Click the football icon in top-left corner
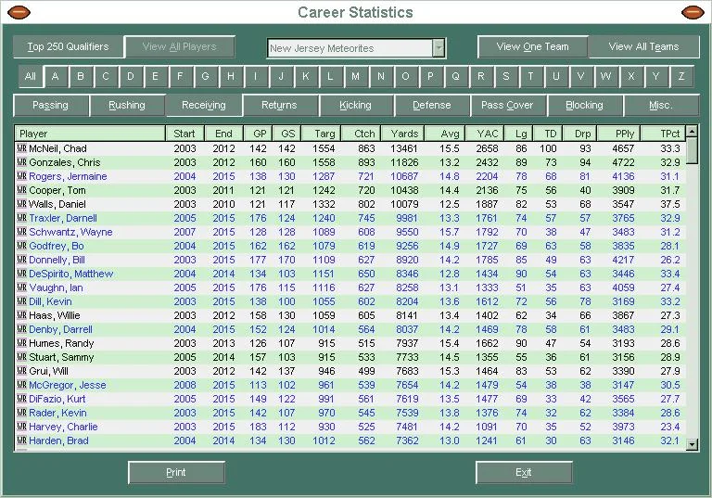The height and width of the screenshot is (498, 712). (x=19, y=13)
